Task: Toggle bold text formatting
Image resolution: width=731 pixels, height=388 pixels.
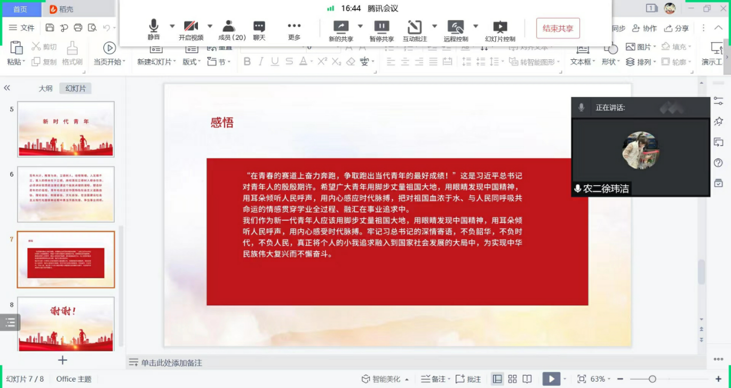Action: click(247, 62)
